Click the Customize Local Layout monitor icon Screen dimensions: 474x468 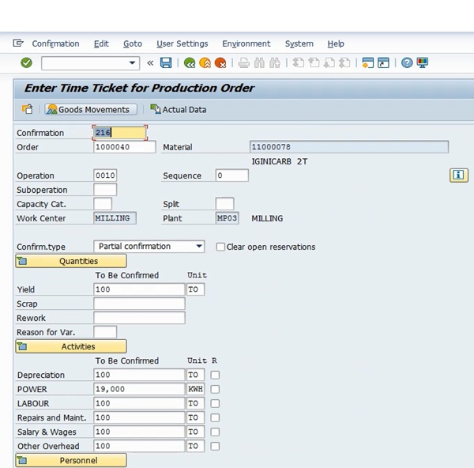point(423,63)
